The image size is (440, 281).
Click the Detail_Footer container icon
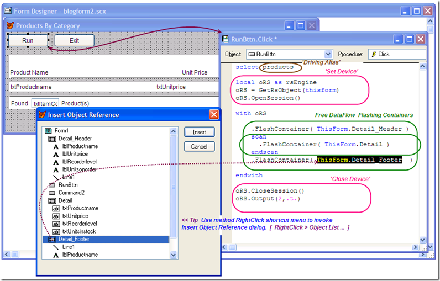coord(52,240)
